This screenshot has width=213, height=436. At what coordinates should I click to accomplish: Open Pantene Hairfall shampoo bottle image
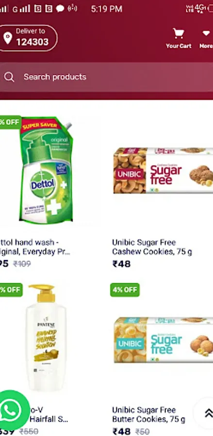pos(46,338)
